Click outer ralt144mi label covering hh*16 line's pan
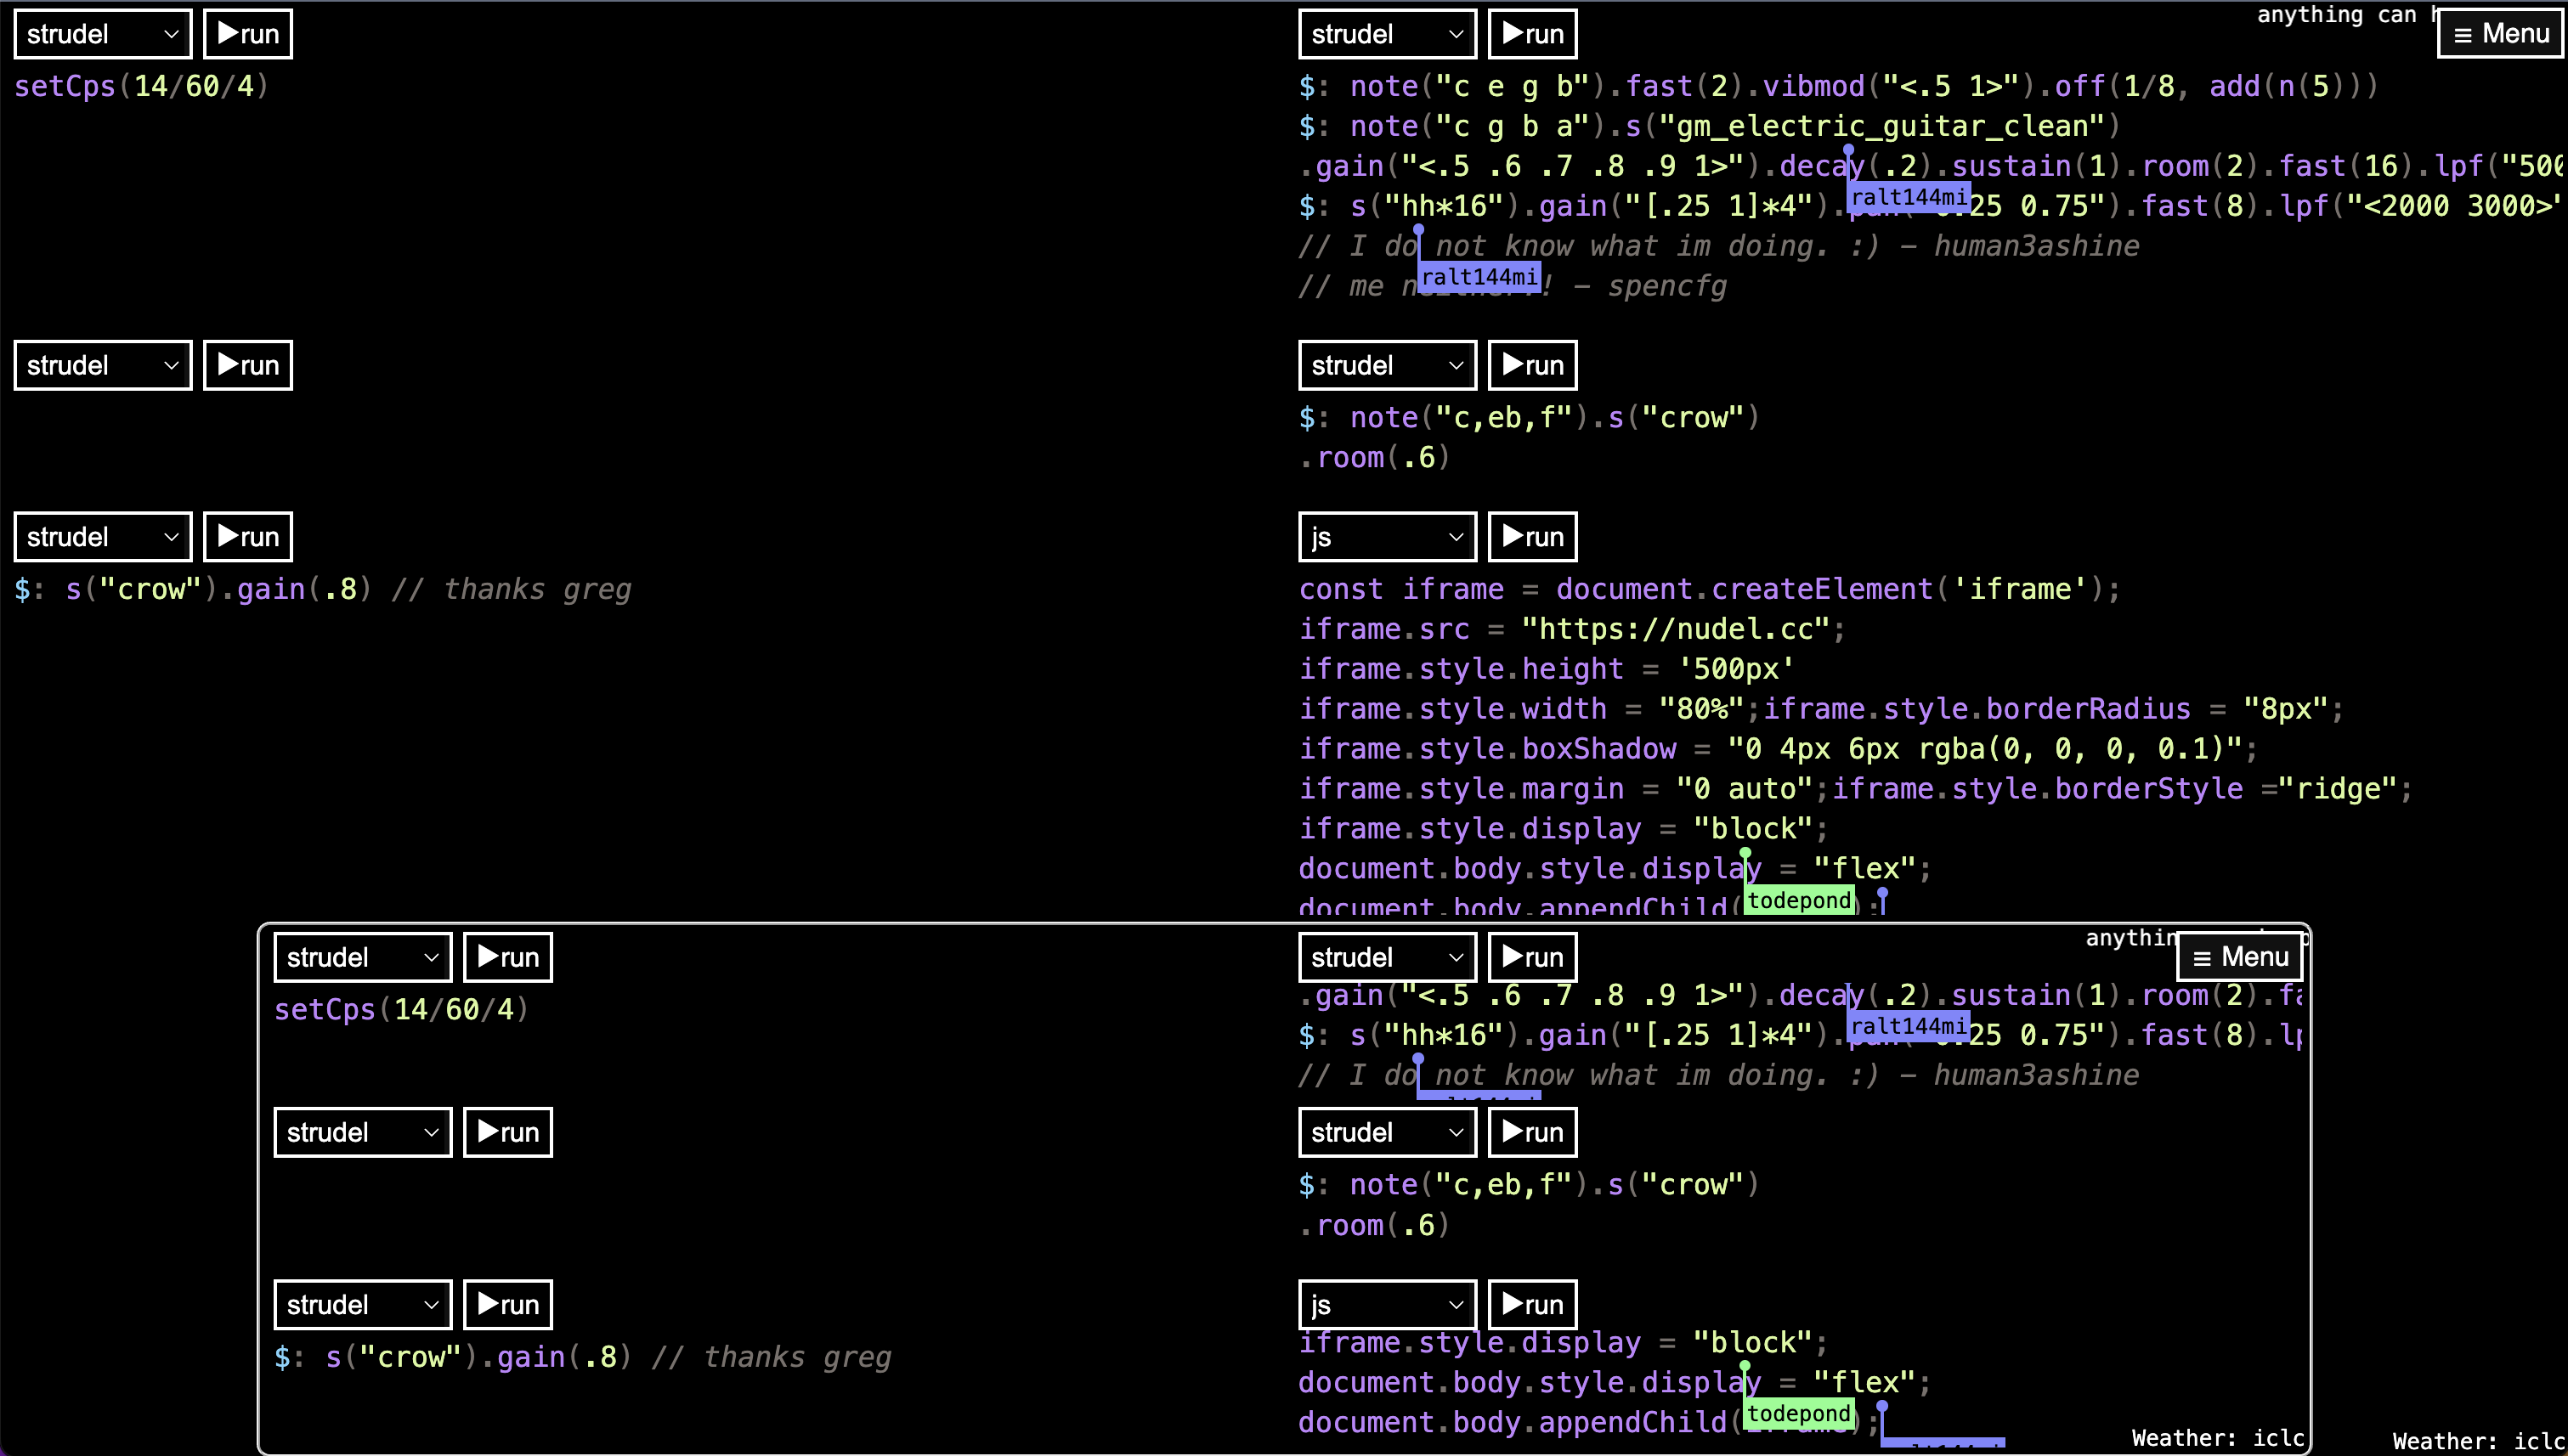The image size is (2568, 1456). pyautogui.click(x=1909, y=197)
